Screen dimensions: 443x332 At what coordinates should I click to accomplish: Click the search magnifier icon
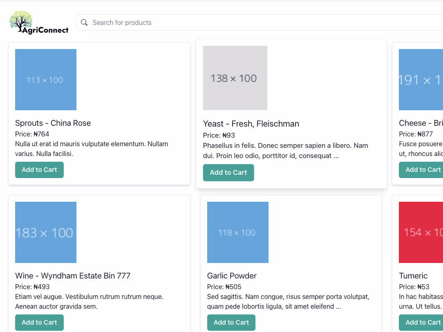coord(84,22)
